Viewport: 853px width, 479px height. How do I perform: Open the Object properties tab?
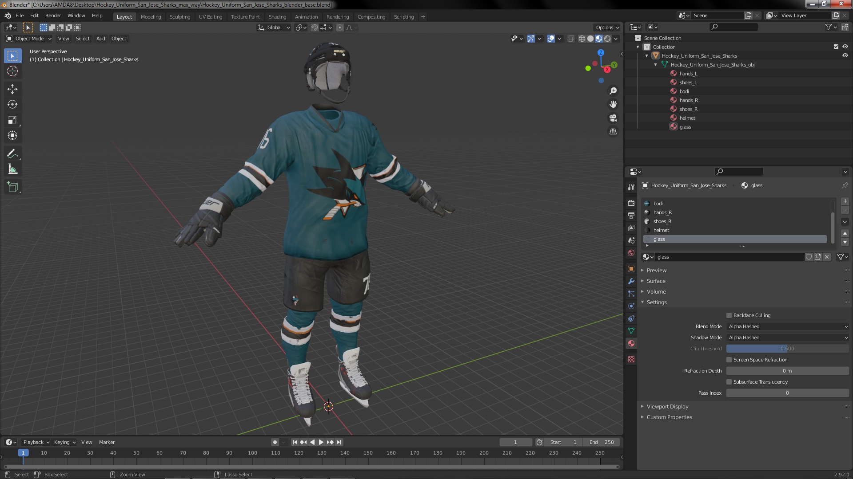[631, 269]
